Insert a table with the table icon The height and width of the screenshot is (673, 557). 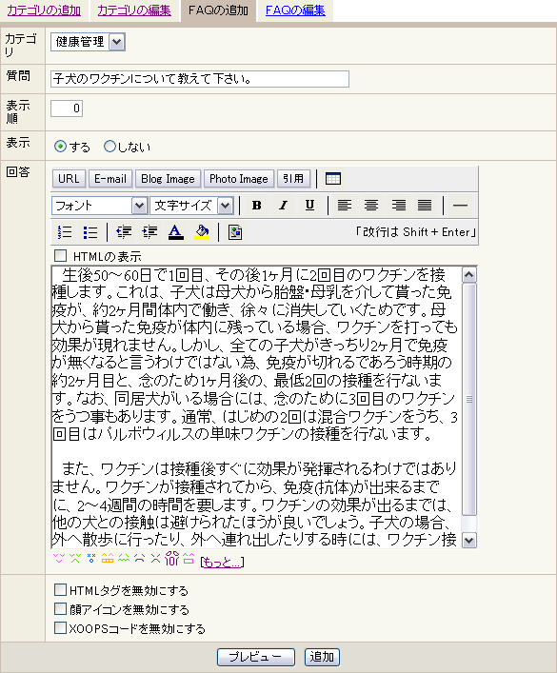point(333,179)
